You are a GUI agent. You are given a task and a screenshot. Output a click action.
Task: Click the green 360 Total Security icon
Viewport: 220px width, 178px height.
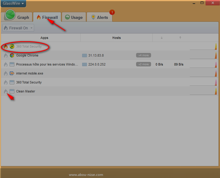(12, 46)
